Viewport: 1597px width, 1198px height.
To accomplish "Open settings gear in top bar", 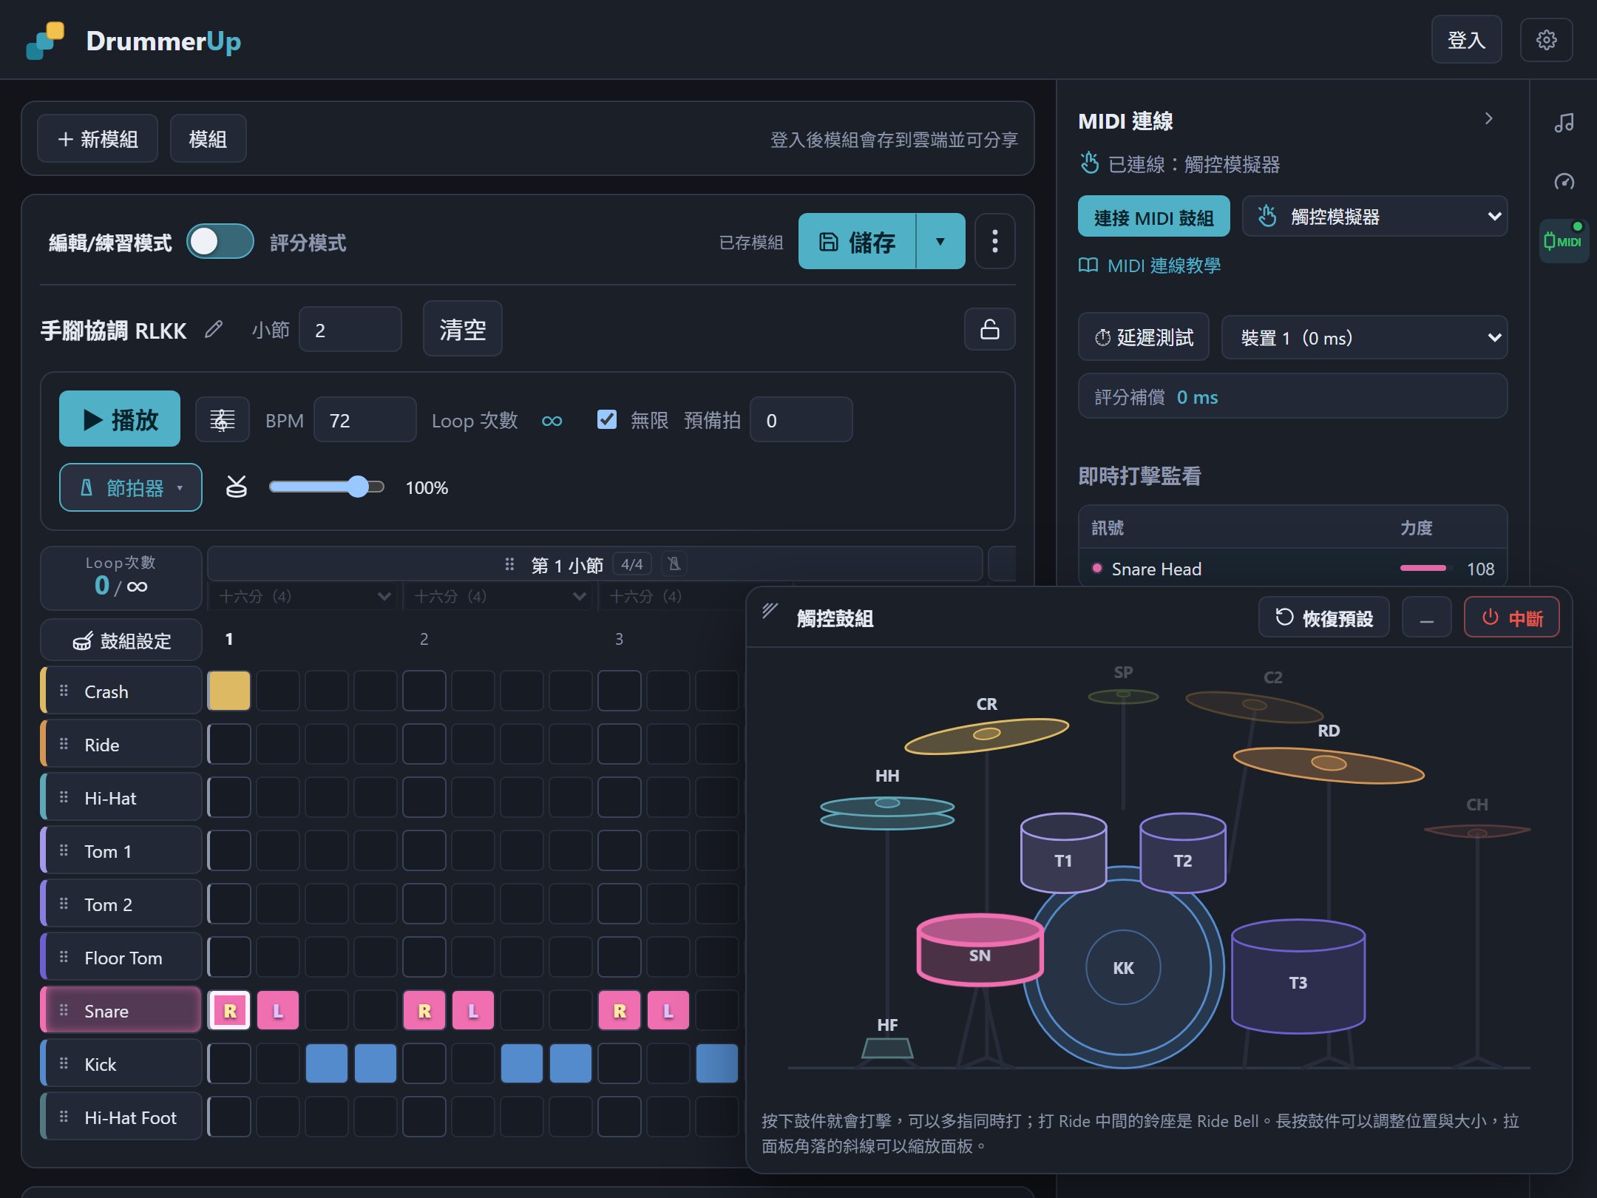I will click(x=1545, y=40).
